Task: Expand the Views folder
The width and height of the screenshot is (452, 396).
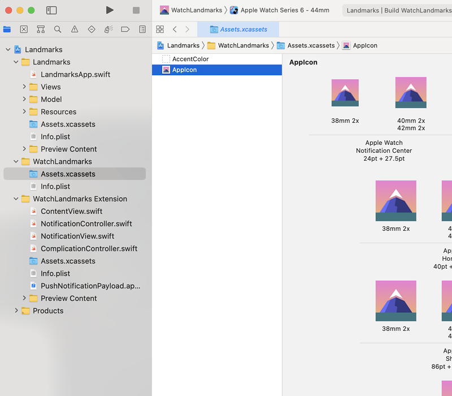Action: (x=24, y=87)
